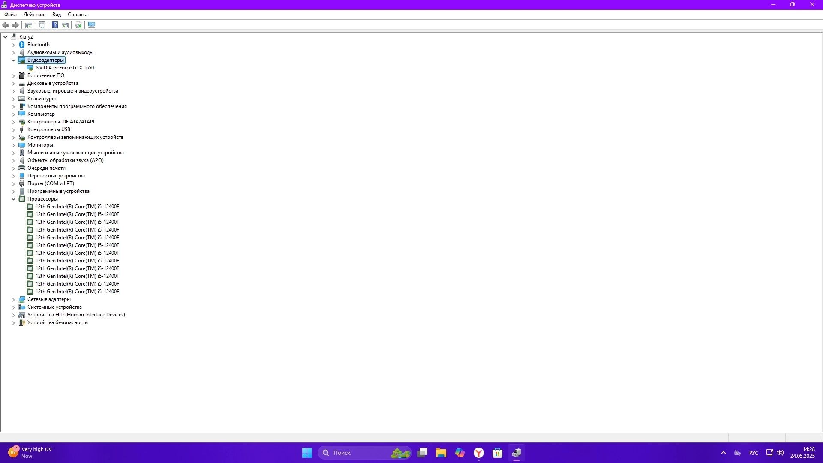Click the Дисковые устройства drive icon

click(22, 83)
